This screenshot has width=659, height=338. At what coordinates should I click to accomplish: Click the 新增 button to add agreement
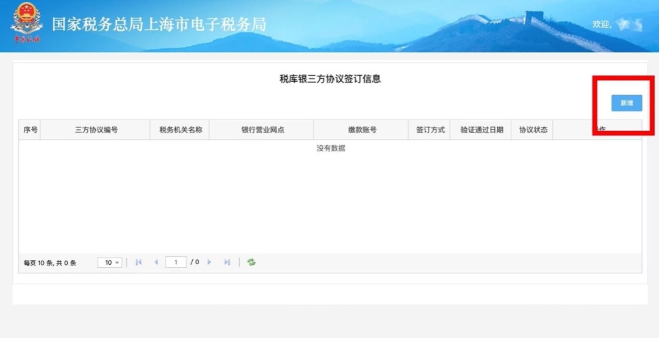coord(627,103)
